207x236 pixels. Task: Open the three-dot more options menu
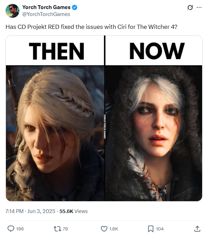pos(199,7)
